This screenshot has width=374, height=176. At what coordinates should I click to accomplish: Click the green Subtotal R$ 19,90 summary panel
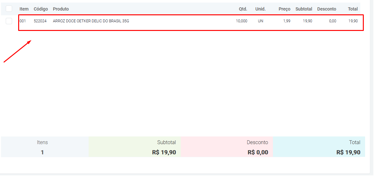(135, 147)
